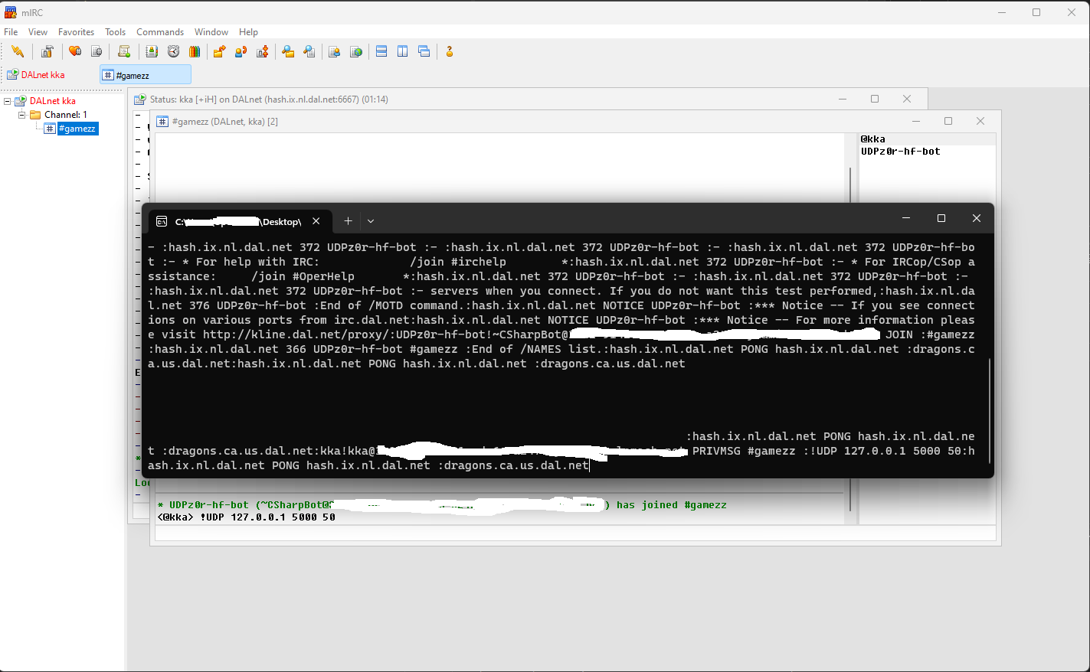Open Favorites heart toolbar icon
The width and height of the screenshot is (1090, 672).
75,51
